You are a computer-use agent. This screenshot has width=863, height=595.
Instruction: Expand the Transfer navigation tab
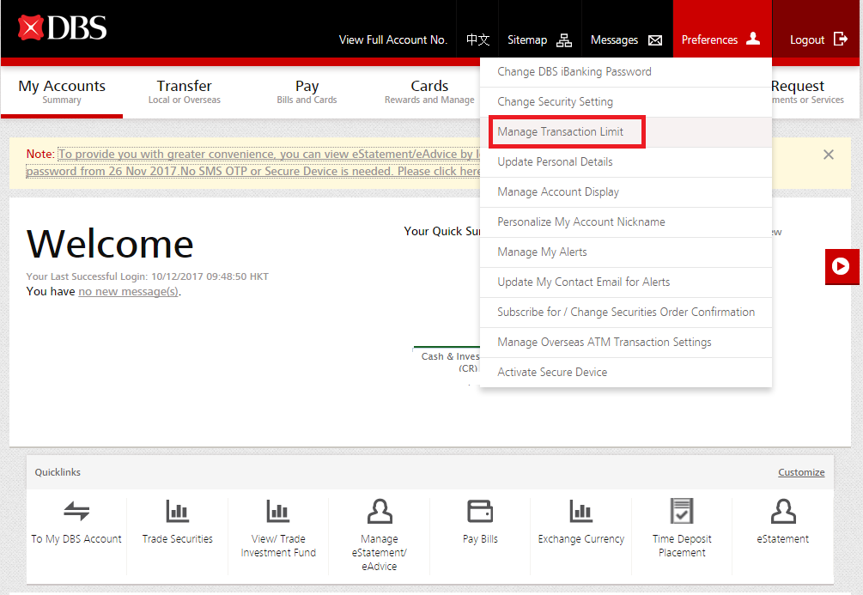[184, 91]
